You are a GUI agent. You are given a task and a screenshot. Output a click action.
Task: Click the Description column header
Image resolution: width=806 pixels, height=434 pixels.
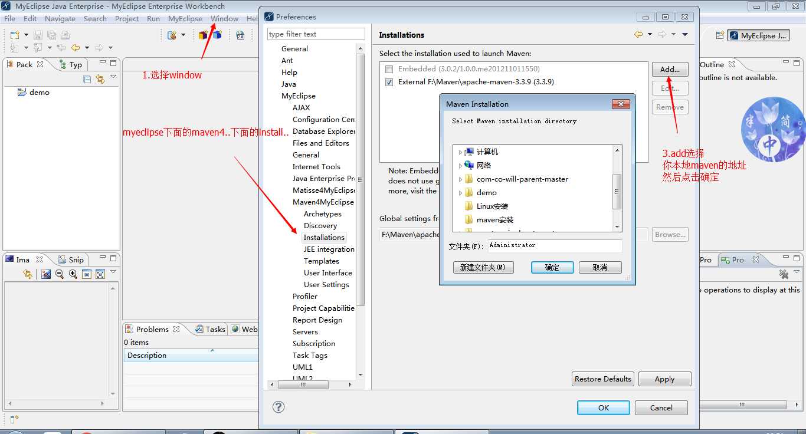(x=191, y=355)
